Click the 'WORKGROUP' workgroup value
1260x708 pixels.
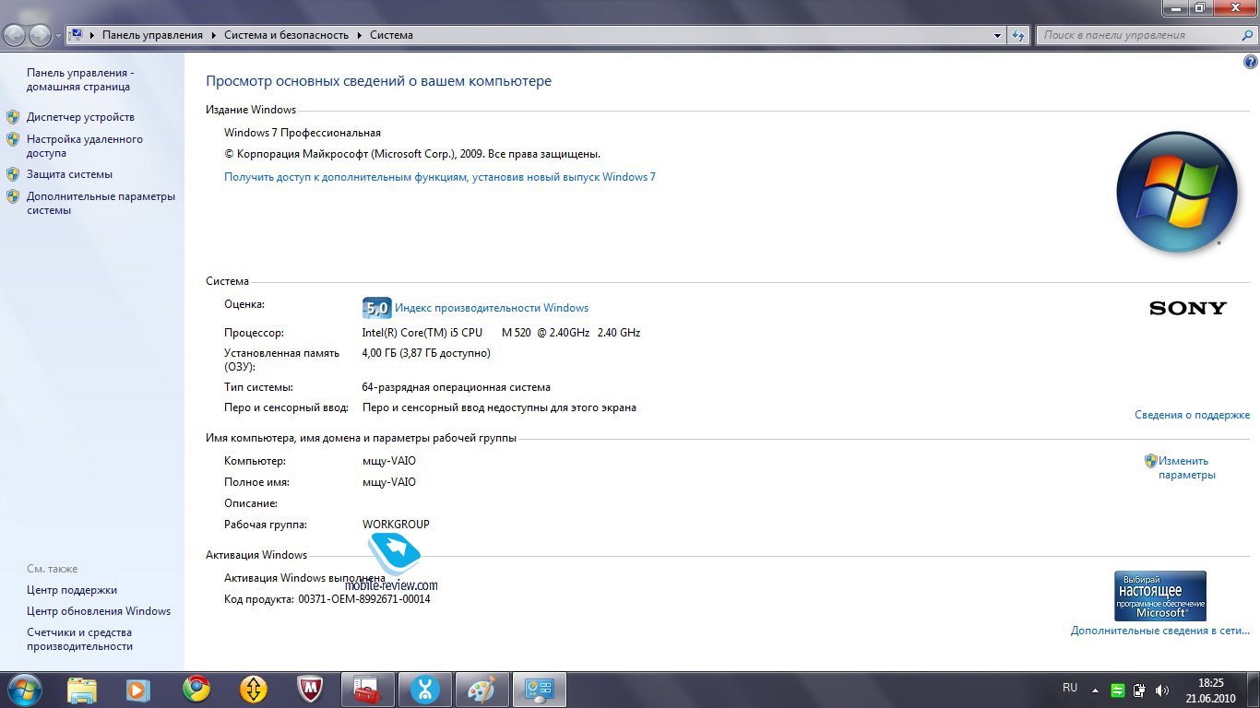pyautogui.click(x=396, y=525)
